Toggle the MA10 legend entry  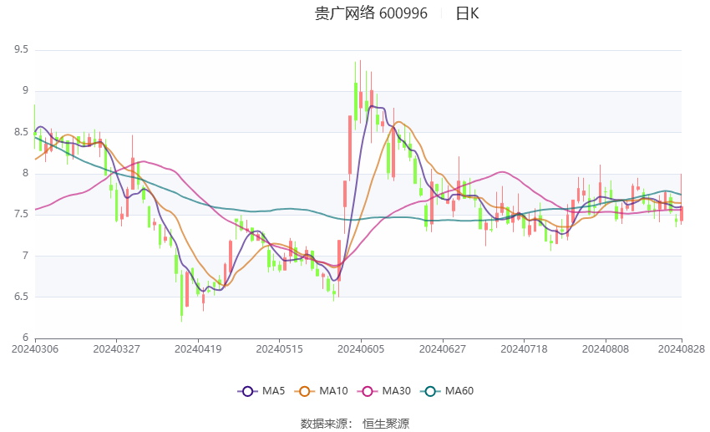321,391
